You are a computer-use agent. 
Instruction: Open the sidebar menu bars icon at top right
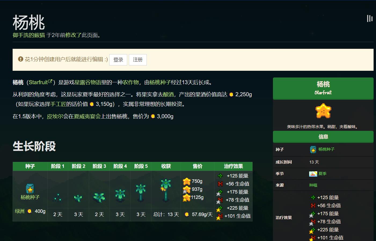(x=370, y=18)
